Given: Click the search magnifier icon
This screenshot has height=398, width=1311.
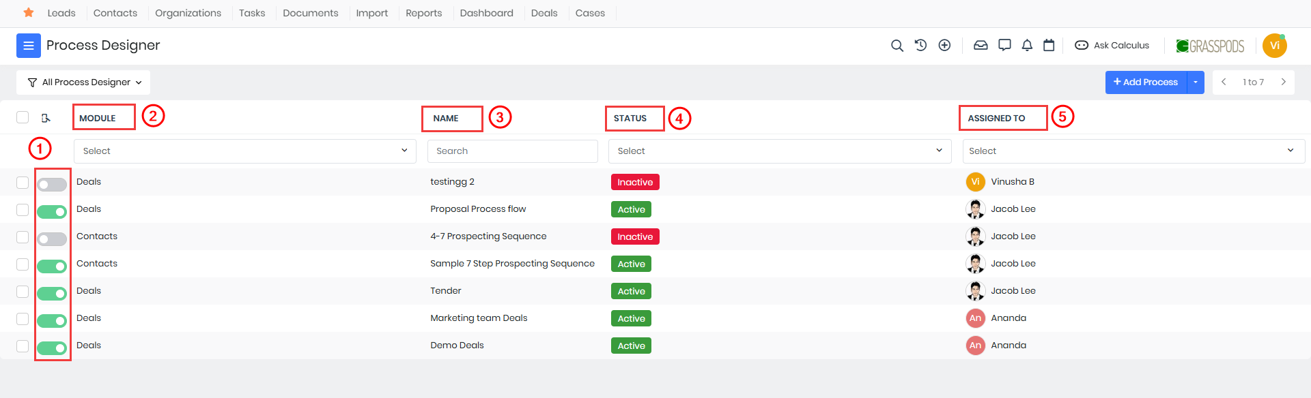Looking at the screenshot, I should [x=897, y=46].
